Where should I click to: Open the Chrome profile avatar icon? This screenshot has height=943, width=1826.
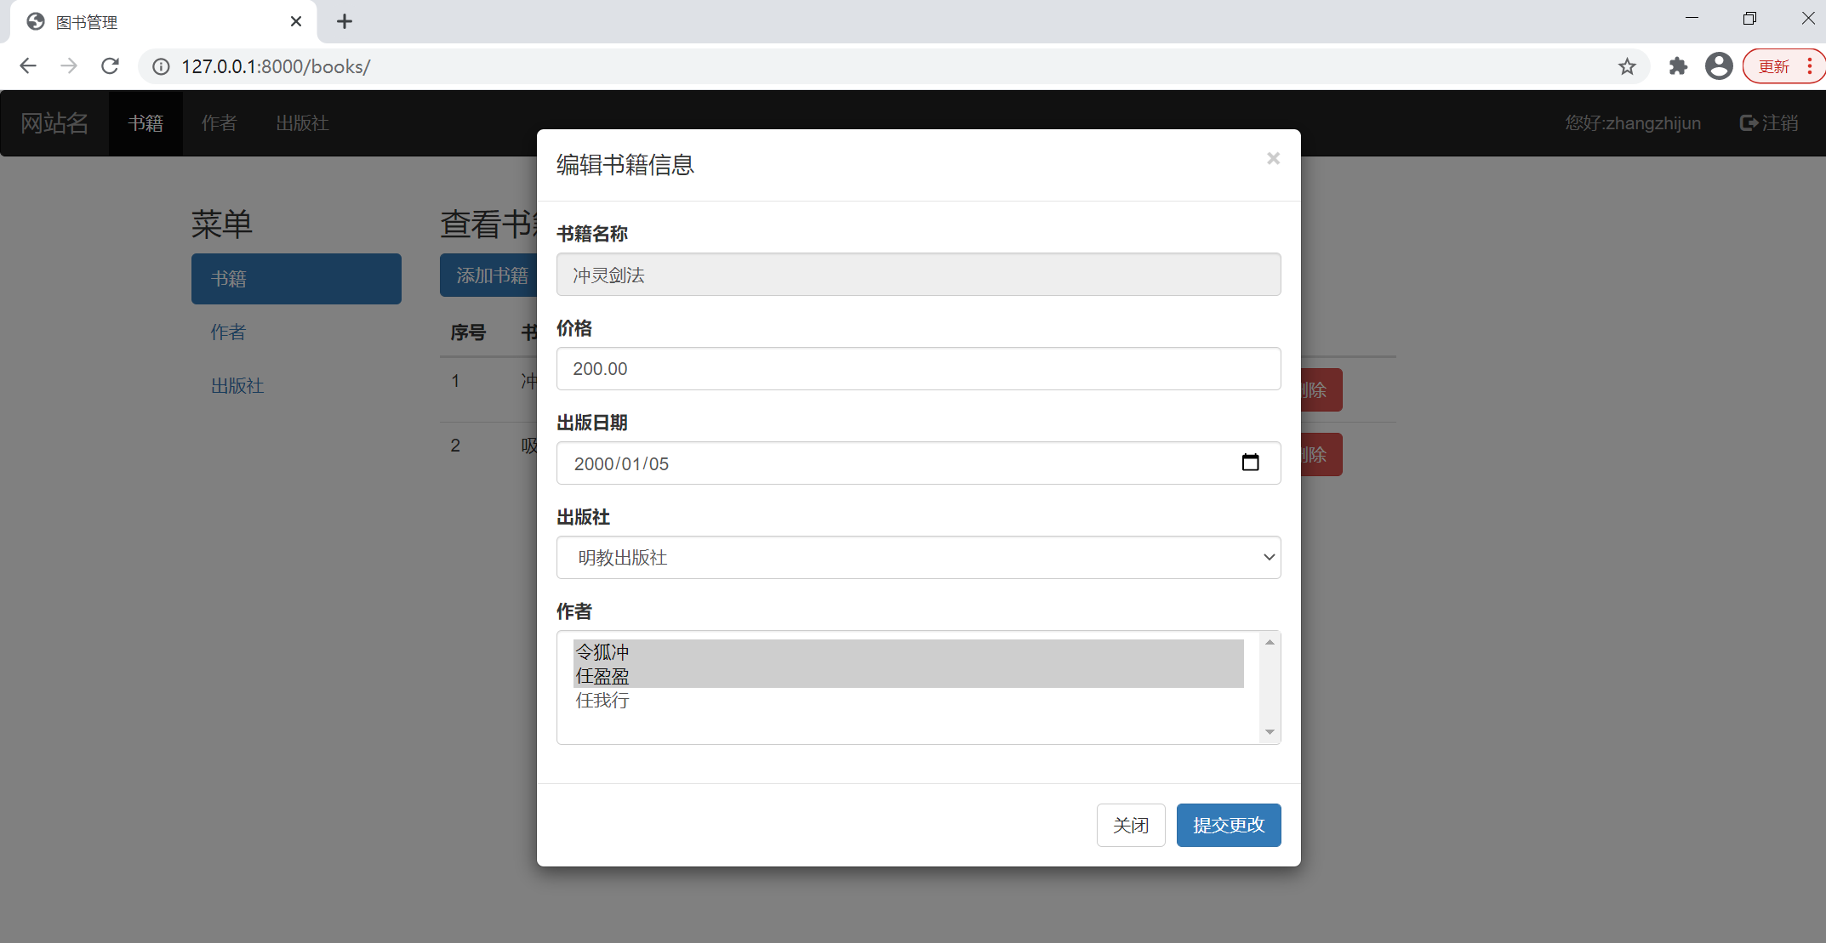(x=1719, y=66)
